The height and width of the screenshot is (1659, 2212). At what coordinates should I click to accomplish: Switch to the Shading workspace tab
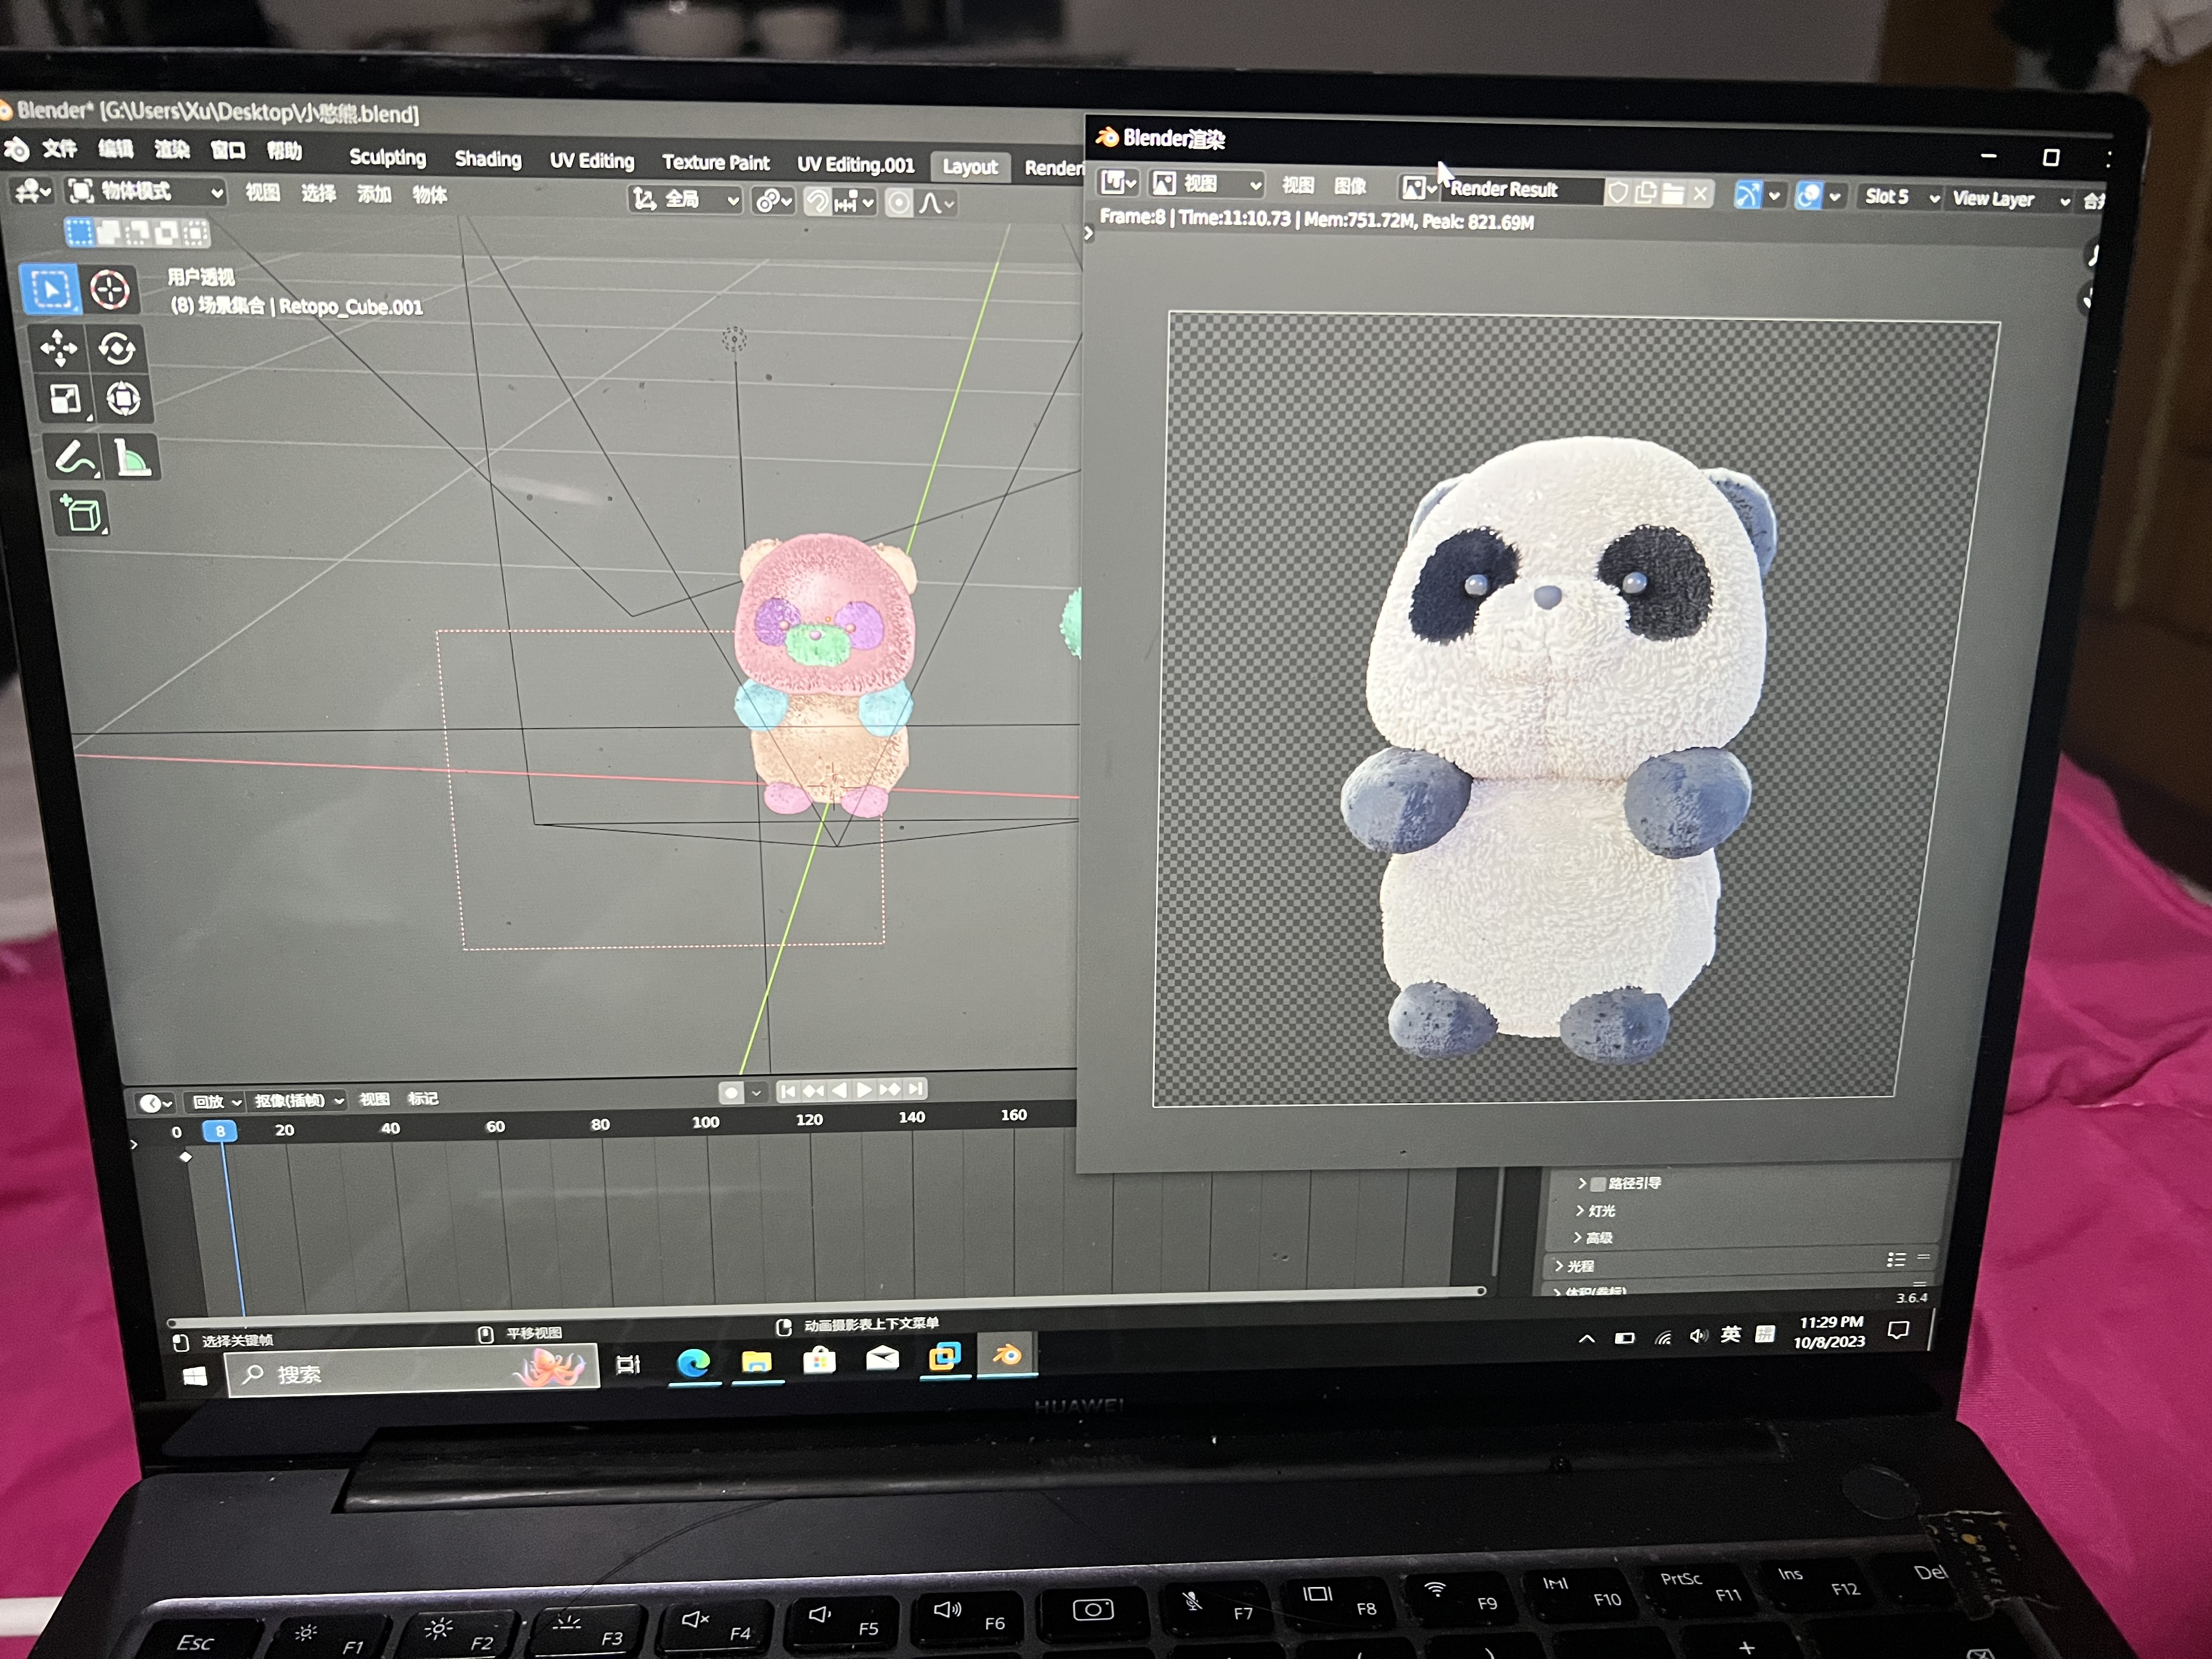[x=487, y=159]
